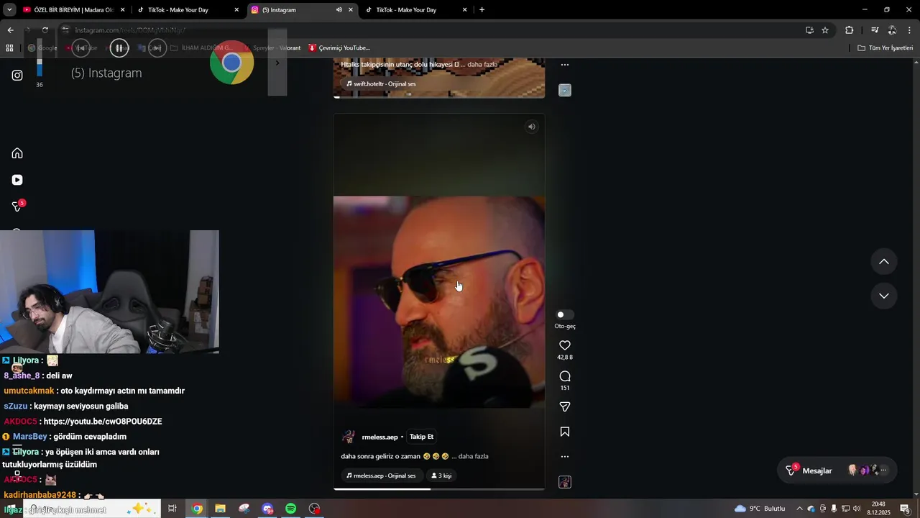
Task: Open a new browser tab
Action: click(482, 10)
